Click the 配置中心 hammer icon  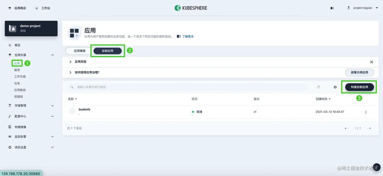[10, 116]
